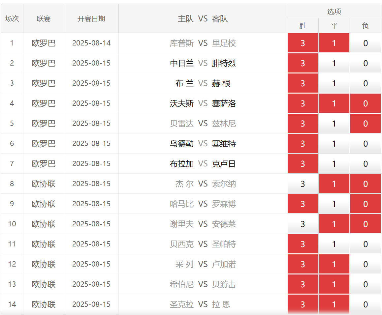Click win option 3 for 贝雷达 VS 兹林尼

pos(302,124)
